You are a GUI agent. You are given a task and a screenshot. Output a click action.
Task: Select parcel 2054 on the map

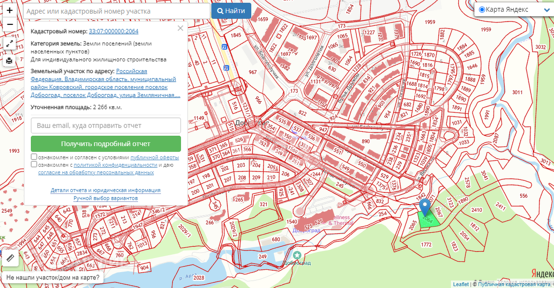click(464, 236)
